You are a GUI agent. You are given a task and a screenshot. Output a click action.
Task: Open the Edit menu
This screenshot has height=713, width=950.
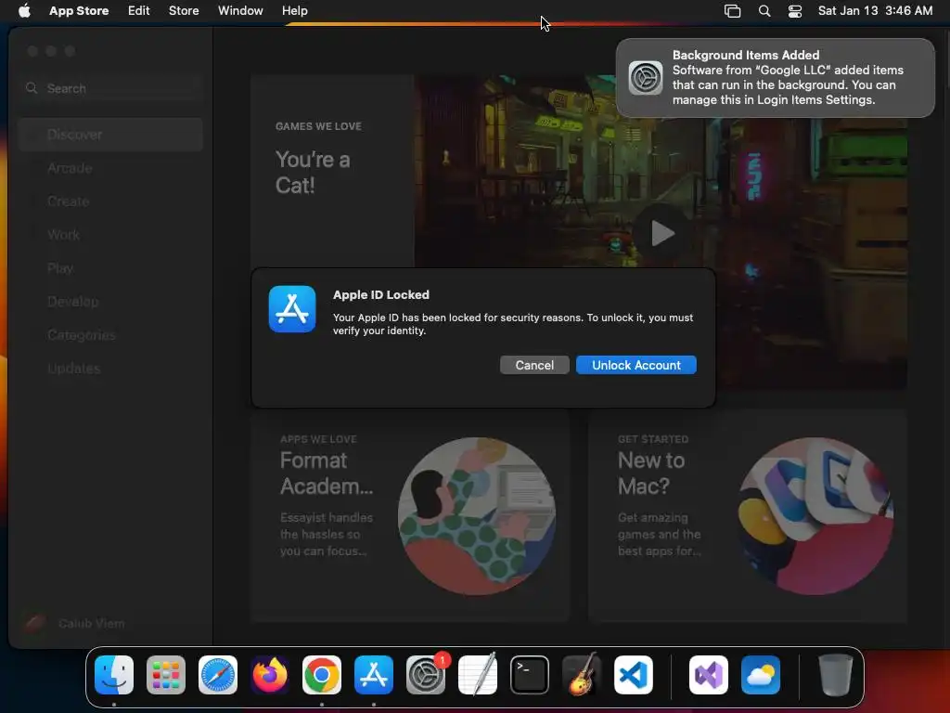coord(139,10)
